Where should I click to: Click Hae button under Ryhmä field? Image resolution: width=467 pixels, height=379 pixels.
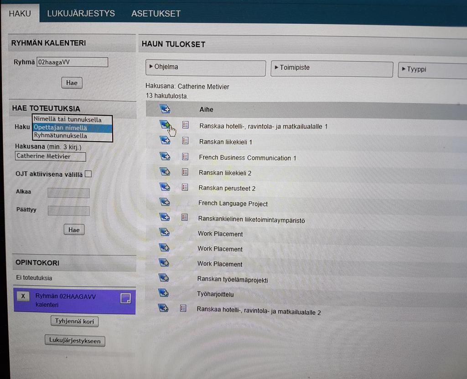click(x=72, y=83)
